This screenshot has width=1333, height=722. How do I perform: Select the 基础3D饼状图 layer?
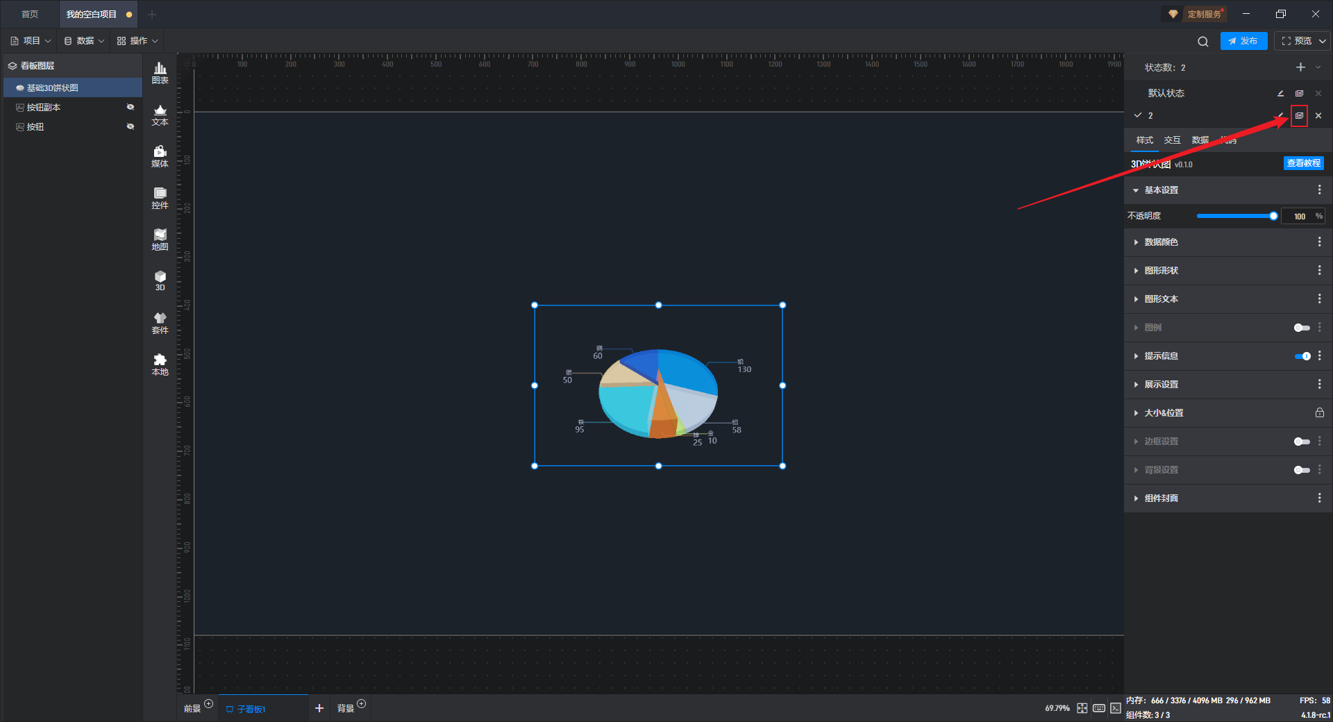coord(73,87)
